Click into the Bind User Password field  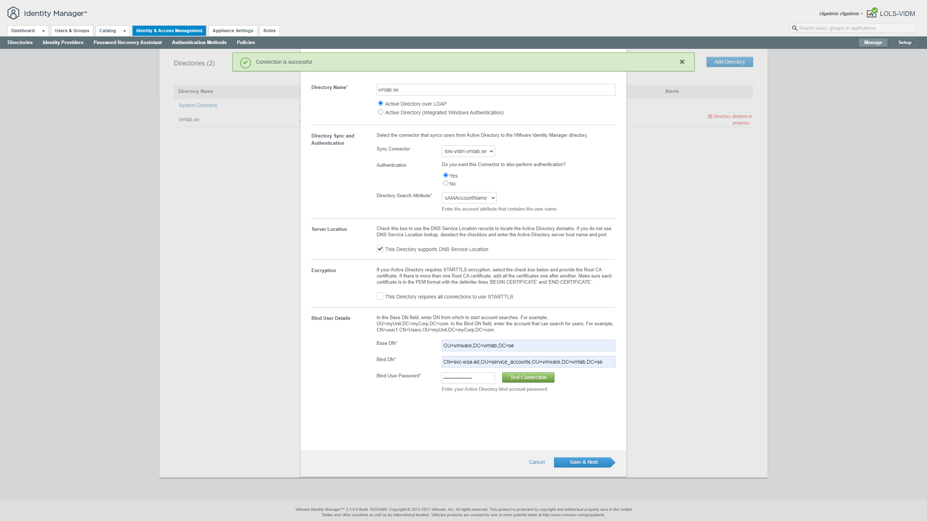point(468,378)
